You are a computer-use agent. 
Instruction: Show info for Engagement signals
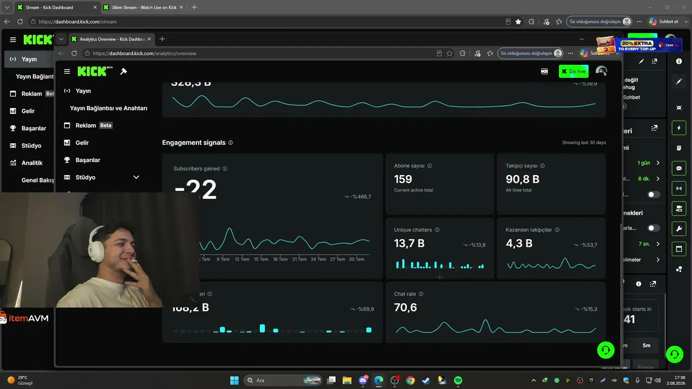pyautogui.click(x=231, y=143)
